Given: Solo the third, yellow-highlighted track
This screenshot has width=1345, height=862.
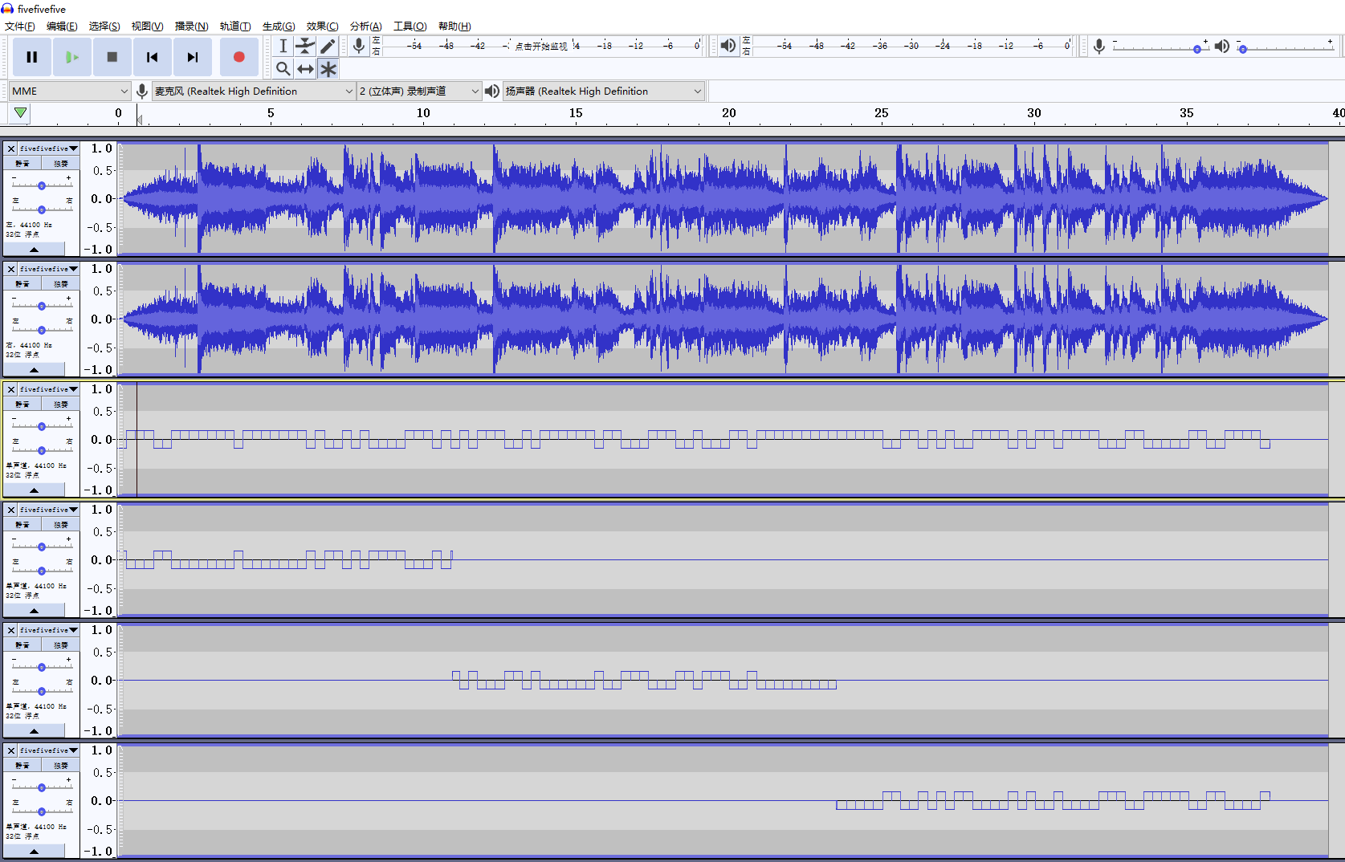Looking at the screenshot, I should pyautogui.click(x=61, y=405).
